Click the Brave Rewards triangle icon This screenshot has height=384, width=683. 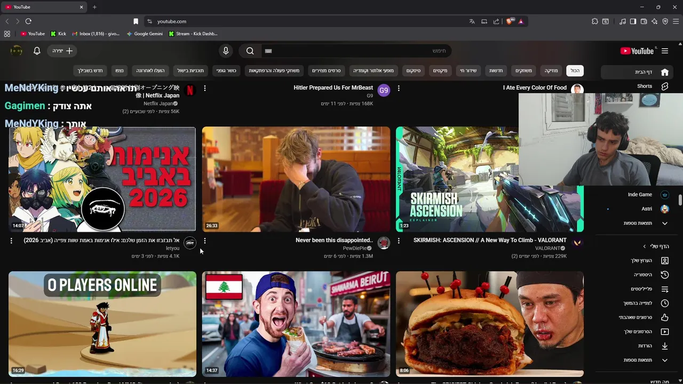coord(521,21)
